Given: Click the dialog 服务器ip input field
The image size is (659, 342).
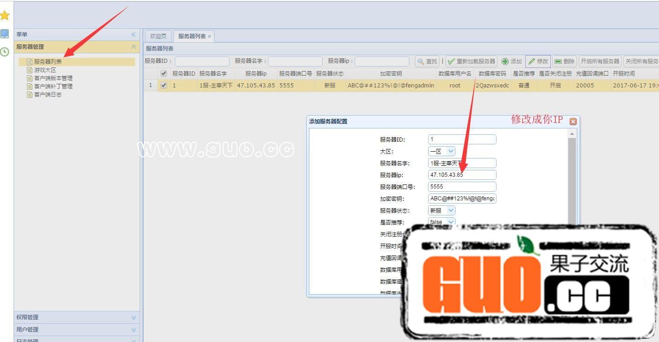Looking at the screenshot, I should point(462,175).
